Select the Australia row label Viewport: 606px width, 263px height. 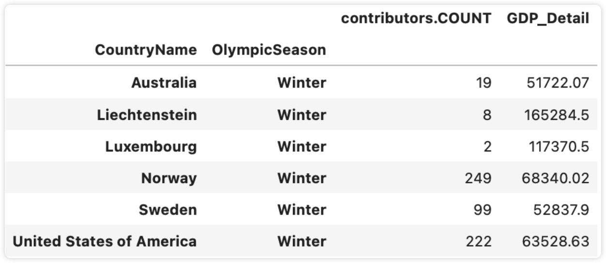pos(164,83)
